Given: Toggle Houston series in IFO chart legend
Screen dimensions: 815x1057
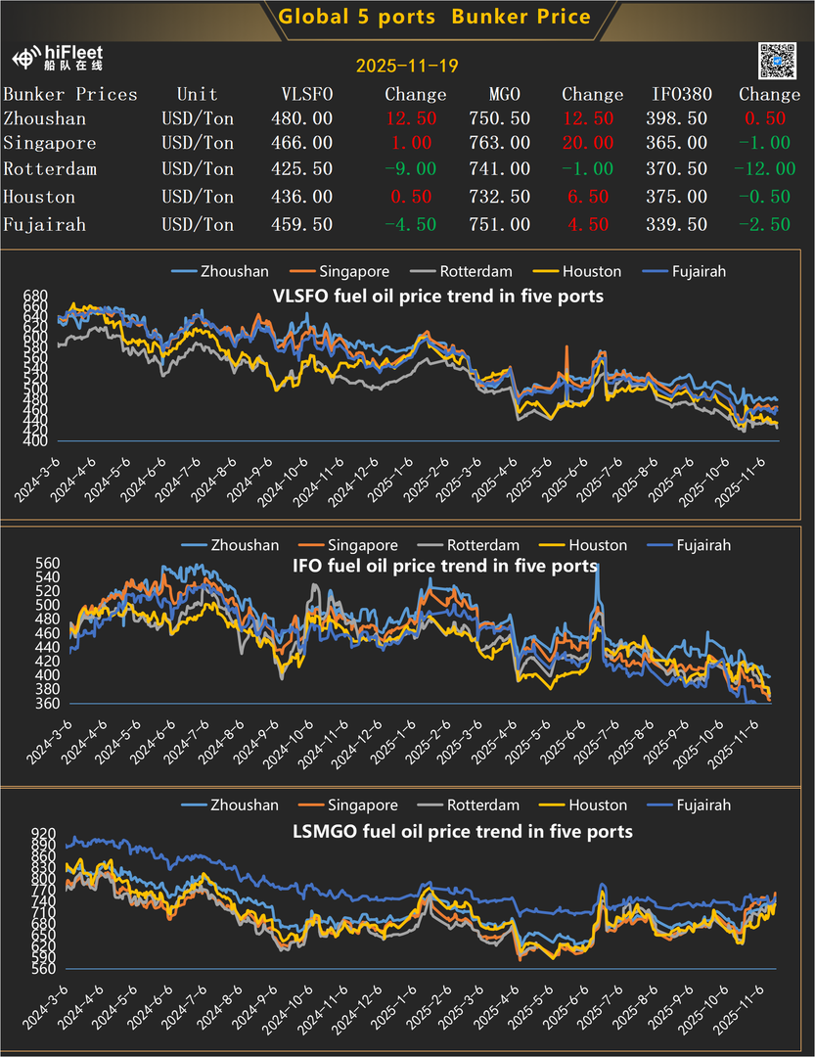Looking at the screenshot, I should pos(598,545).
